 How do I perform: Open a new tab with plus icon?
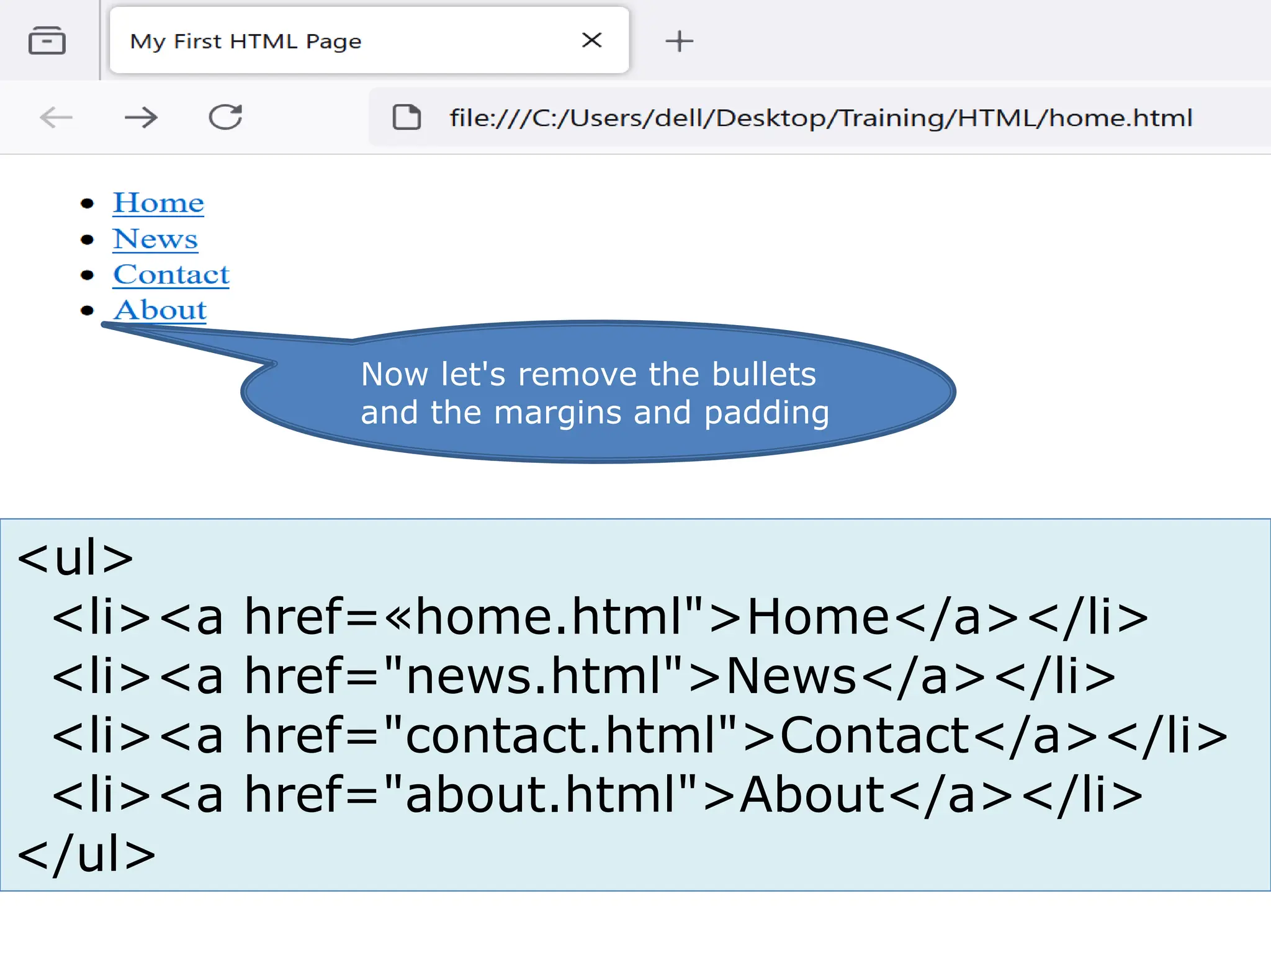click(679, 41)
